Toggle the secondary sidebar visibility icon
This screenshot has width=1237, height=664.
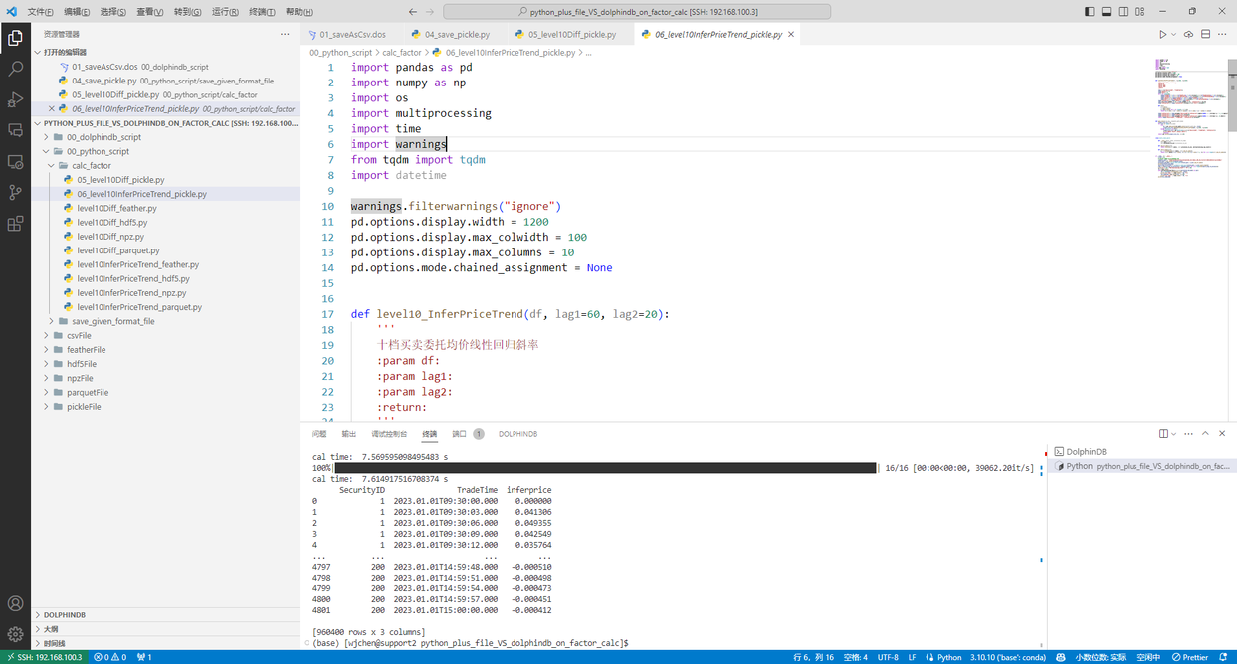coord(1124,11)
